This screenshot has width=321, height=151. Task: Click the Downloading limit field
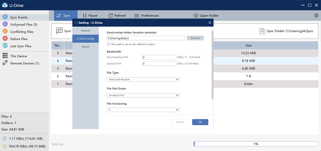point(159,57)
